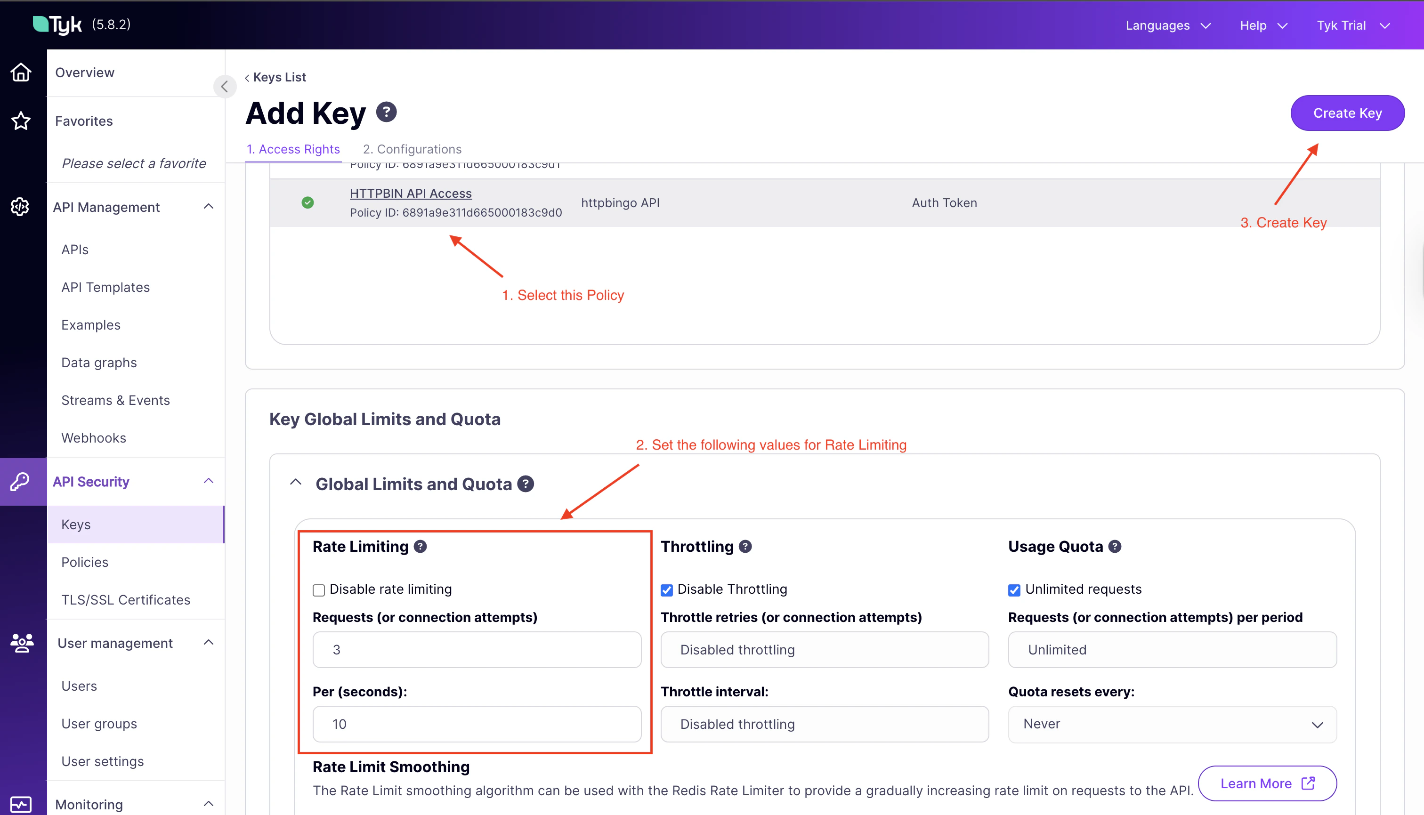Viewport: 1424px width, 815px height.
Task: Collapse the Global Limits and Quota section
Action: [x=296, y=483]
